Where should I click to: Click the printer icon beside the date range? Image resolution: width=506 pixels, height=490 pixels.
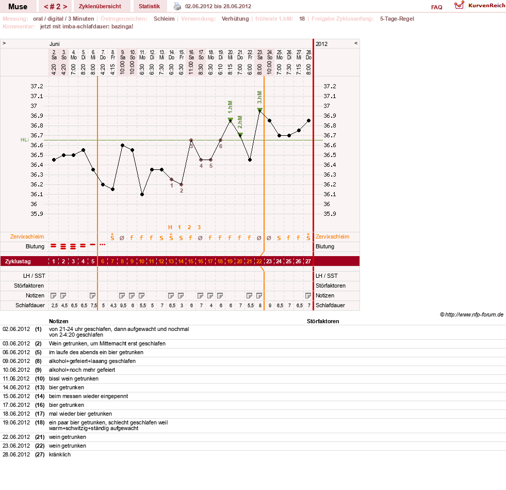[177, 6]
